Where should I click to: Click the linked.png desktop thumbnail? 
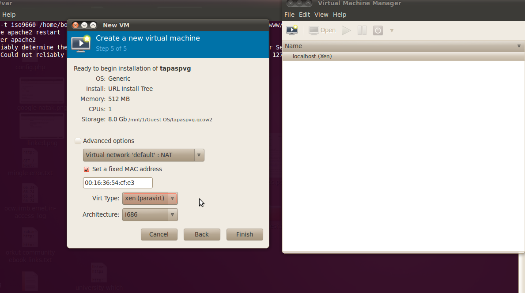click(x=42, y=125)
